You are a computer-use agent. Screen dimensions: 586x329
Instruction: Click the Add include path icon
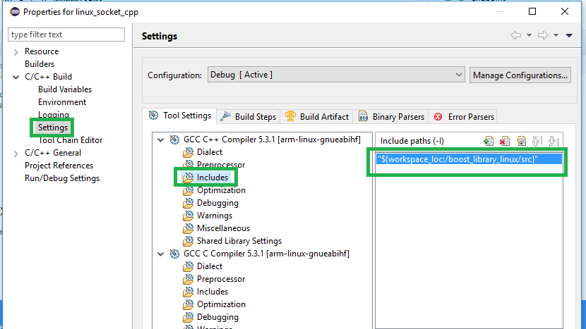click(x=488, y=141)
